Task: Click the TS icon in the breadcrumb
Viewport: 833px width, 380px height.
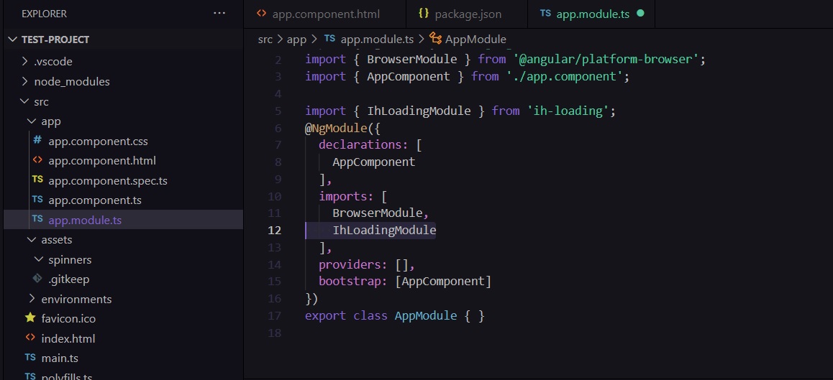Action: coord(329,38)
